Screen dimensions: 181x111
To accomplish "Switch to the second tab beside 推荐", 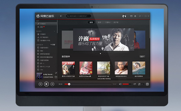I will [99, 23].
